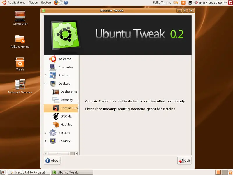This screenshot has height=175, width=233.
Task: Click the Computer monitor icon in the sidebar
Action: click(x=53, y=67)
